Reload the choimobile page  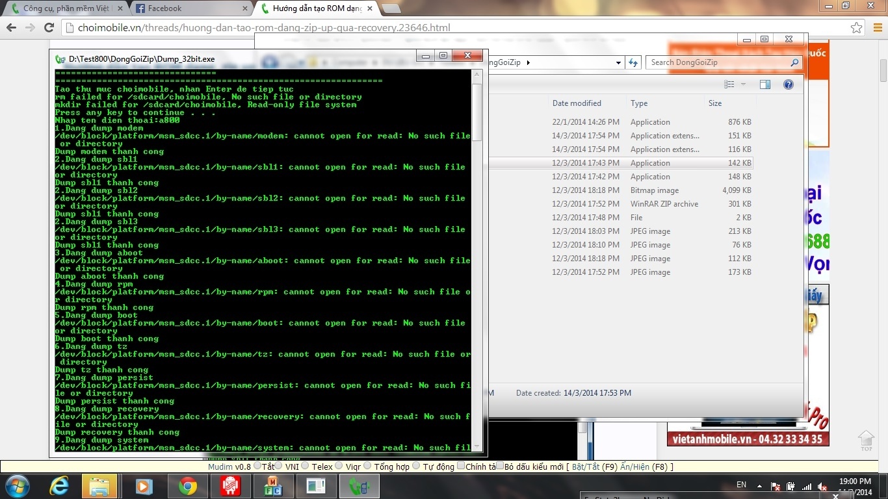tap(49, 28)
